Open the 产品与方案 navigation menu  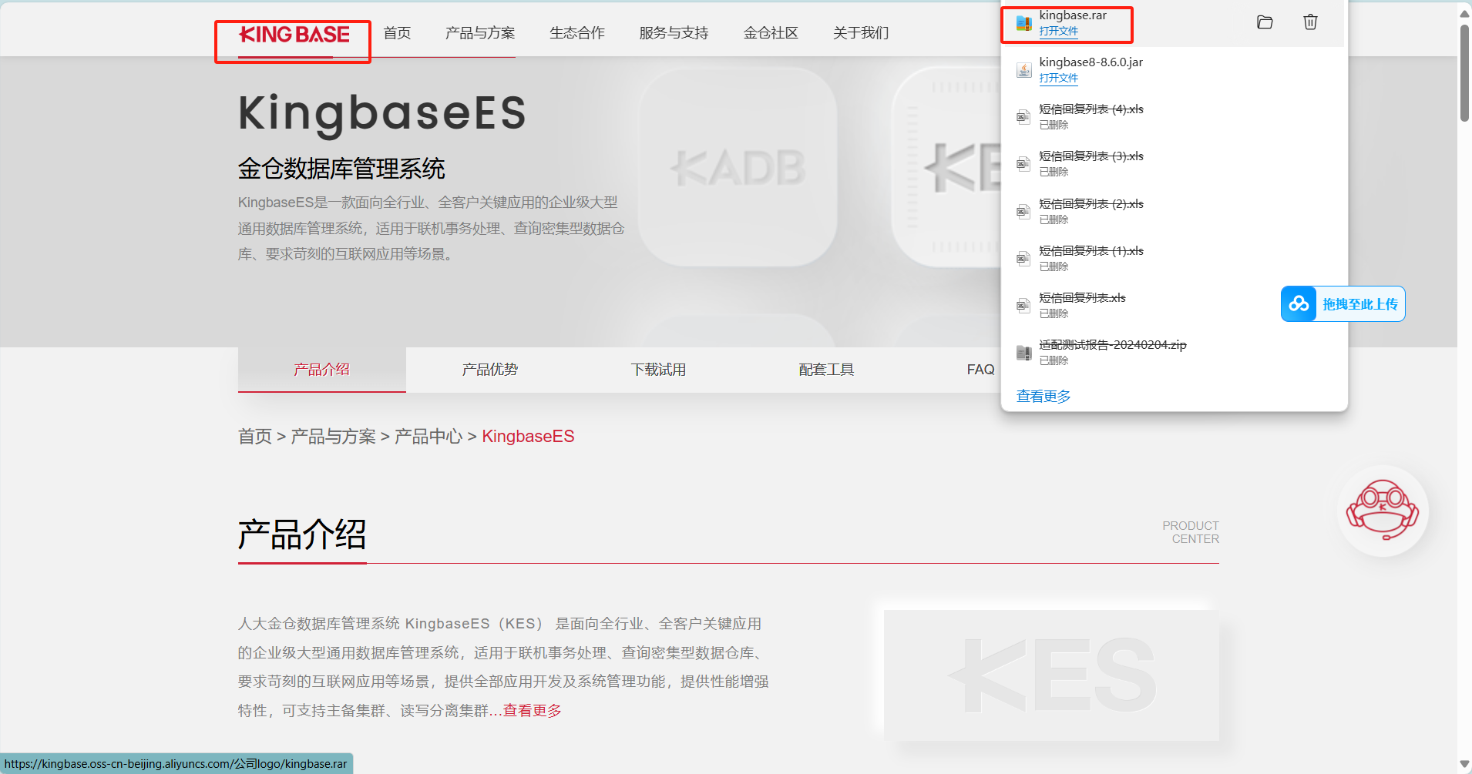480,33
